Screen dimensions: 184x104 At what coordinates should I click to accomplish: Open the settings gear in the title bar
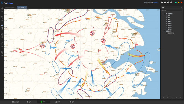(162, 2)
